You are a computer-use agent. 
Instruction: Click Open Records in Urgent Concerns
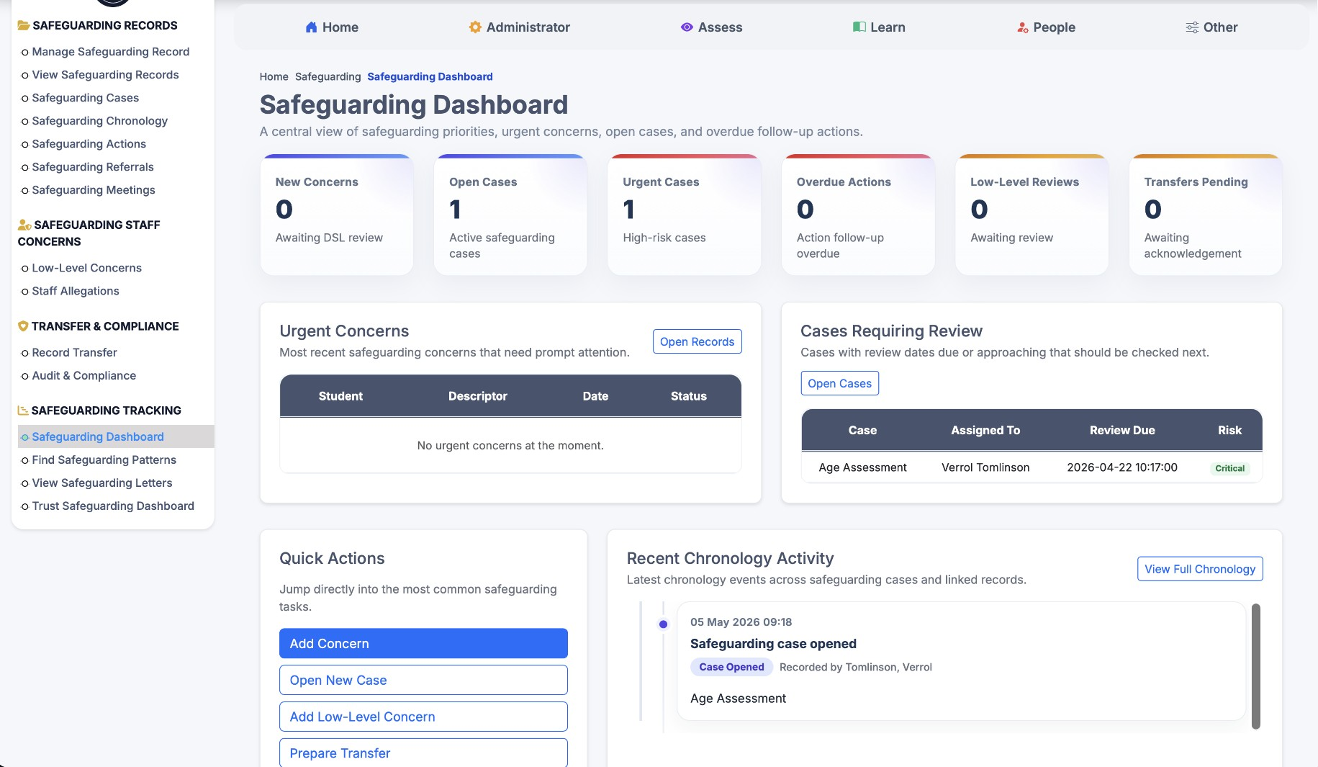click(697, 341)
